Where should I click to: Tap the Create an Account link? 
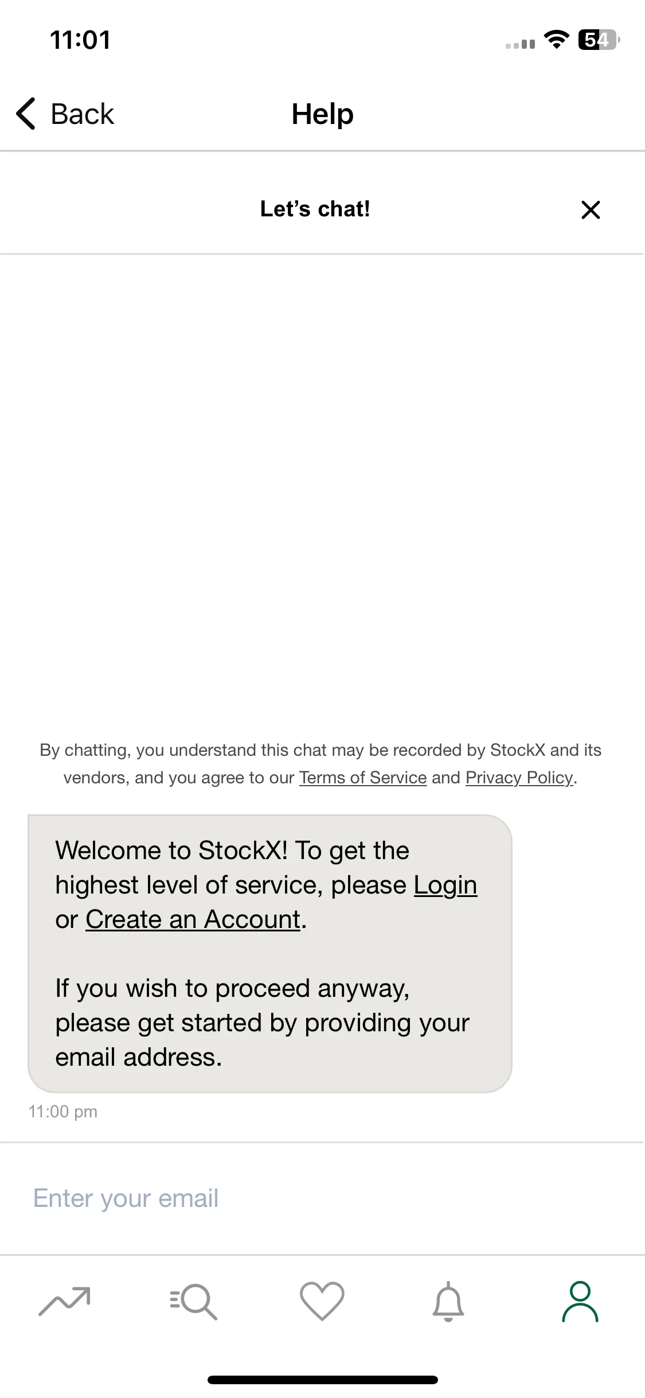pos(193,919)
